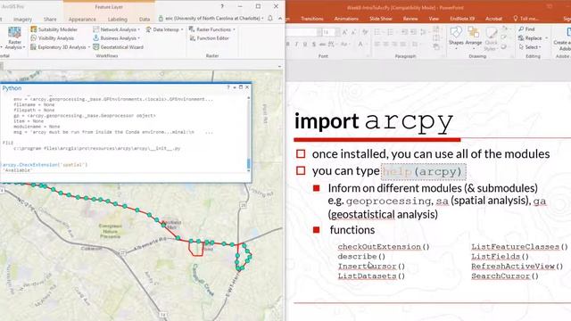Toggle bold formatting in PowerPoint
This screenshot has height=321, width=571.
pyautogui.click(x=287, y=44)
